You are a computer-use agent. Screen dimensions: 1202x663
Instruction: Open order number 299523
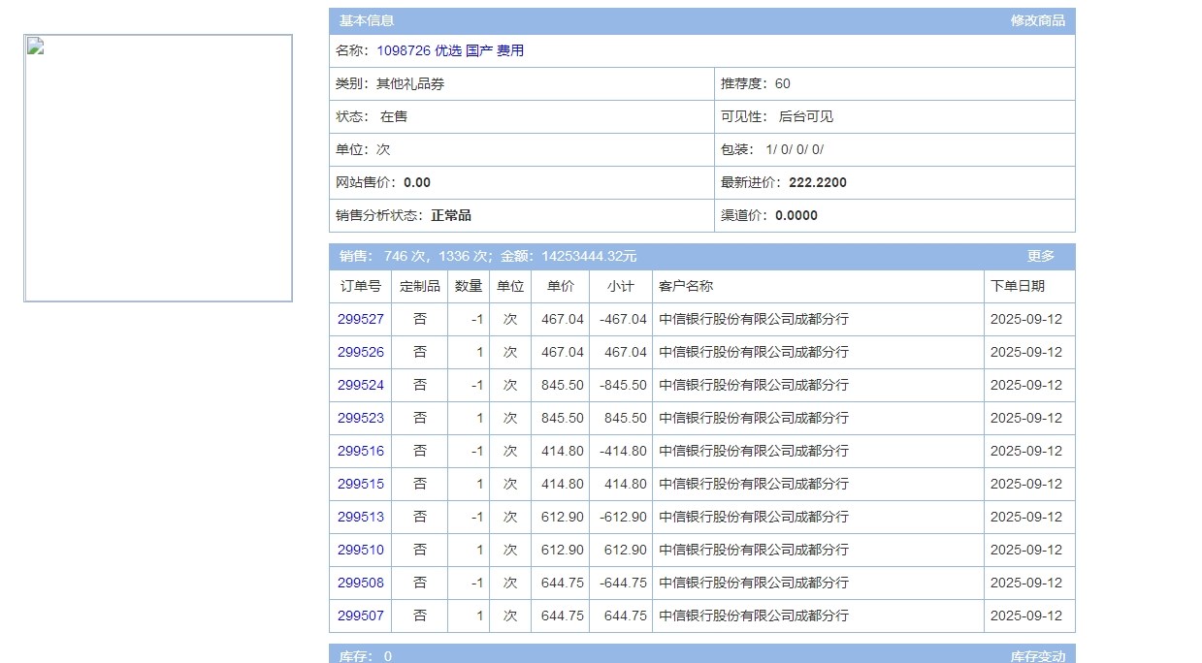tap(361, 418)
